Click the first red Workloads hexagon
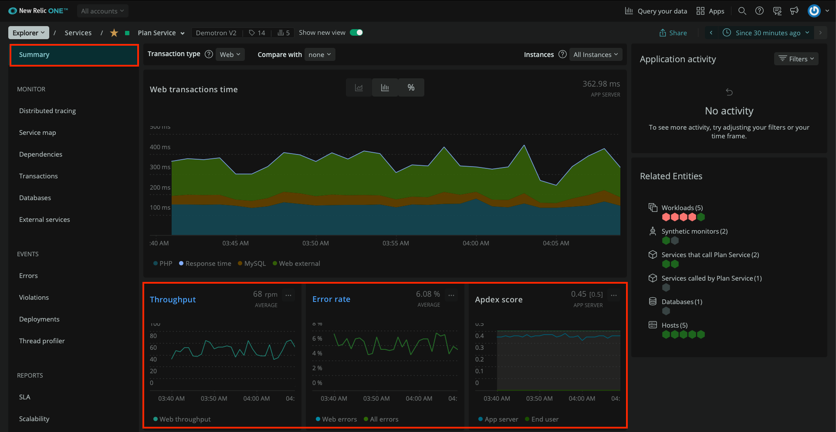The width and height of the screenshot is (836, 432). [666, 217]
